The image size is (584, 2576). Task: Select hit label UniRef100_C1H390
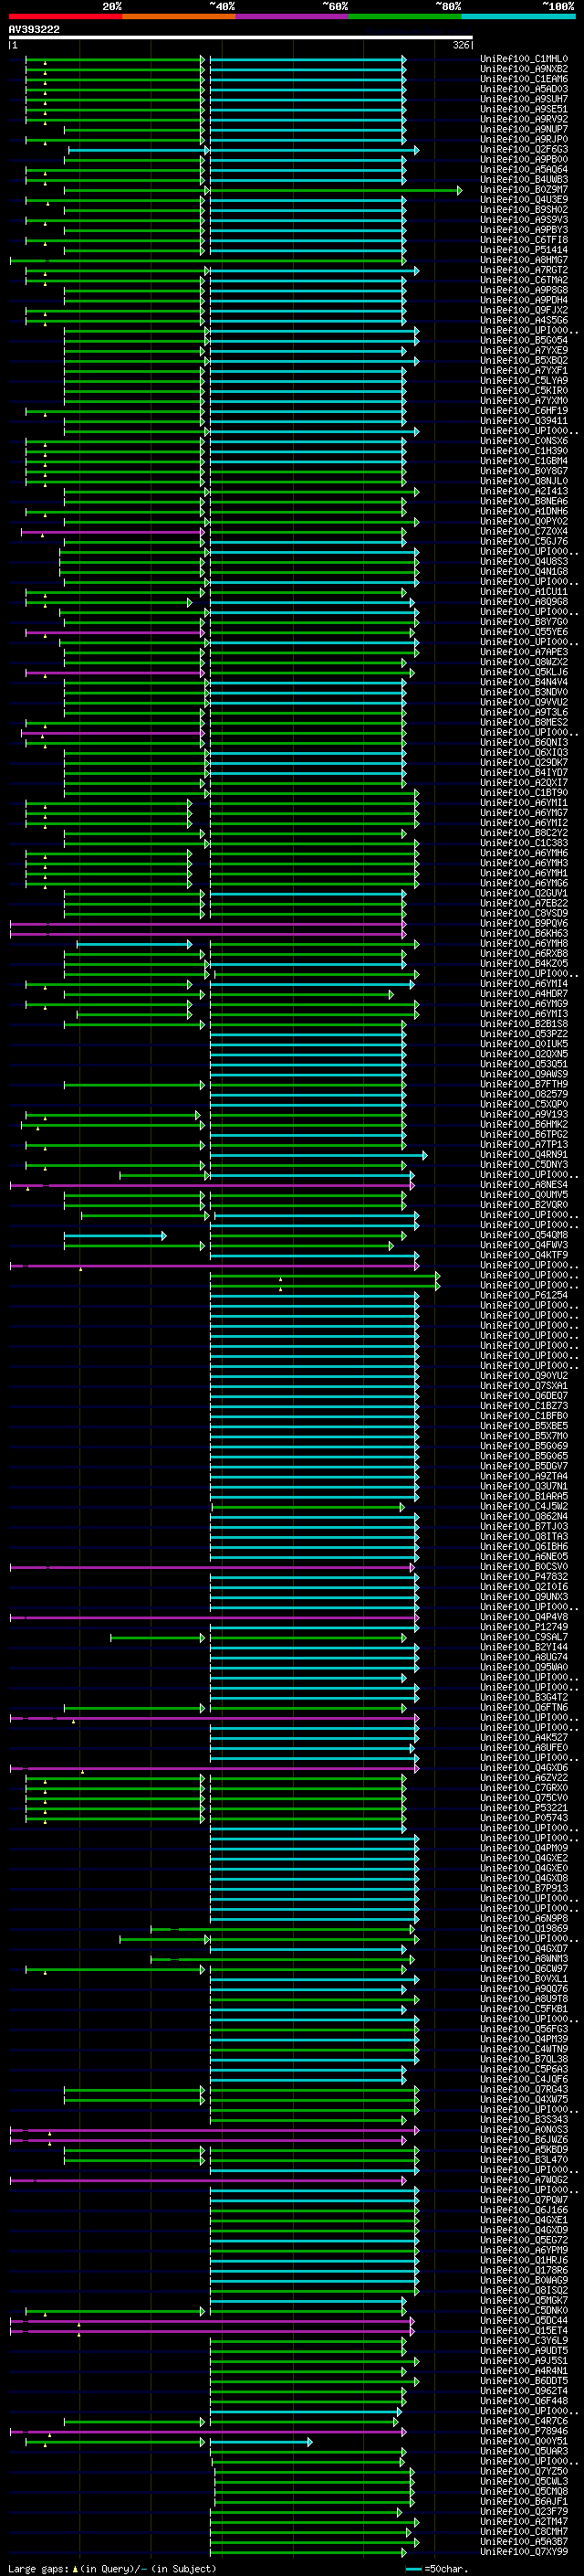[524, 452]
